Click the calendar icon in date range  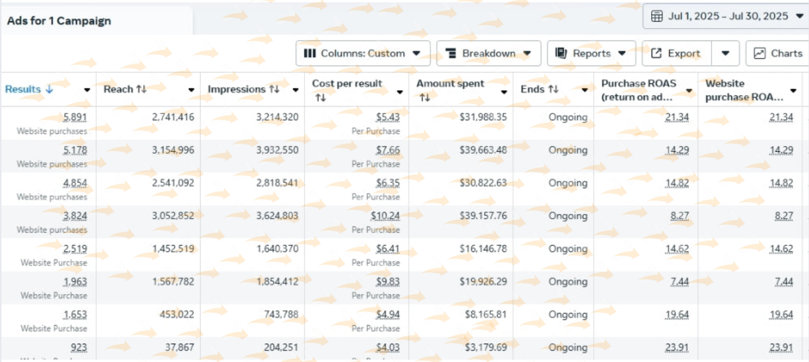[656, 16]
